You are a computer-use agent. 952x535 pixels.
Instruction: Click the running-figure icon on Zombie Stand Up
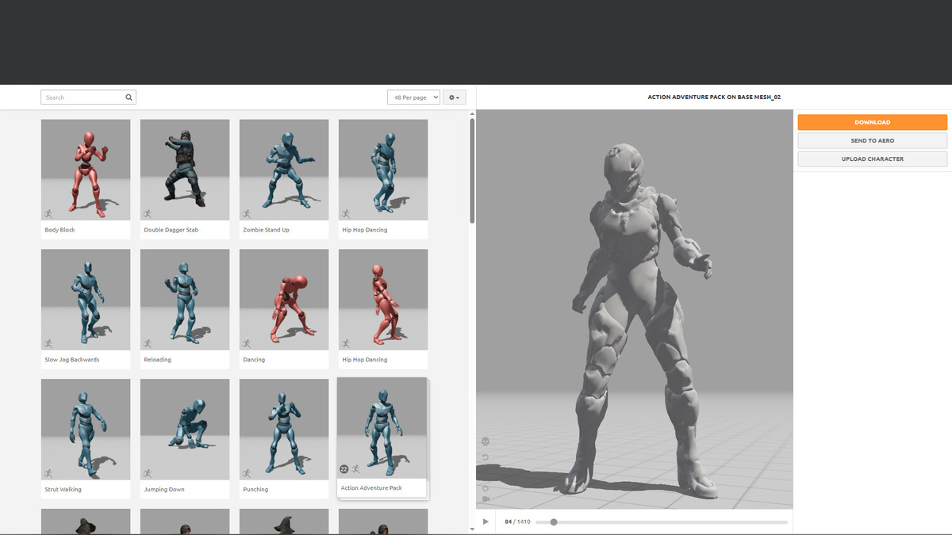pyautogui.click(x=247, y=214)
